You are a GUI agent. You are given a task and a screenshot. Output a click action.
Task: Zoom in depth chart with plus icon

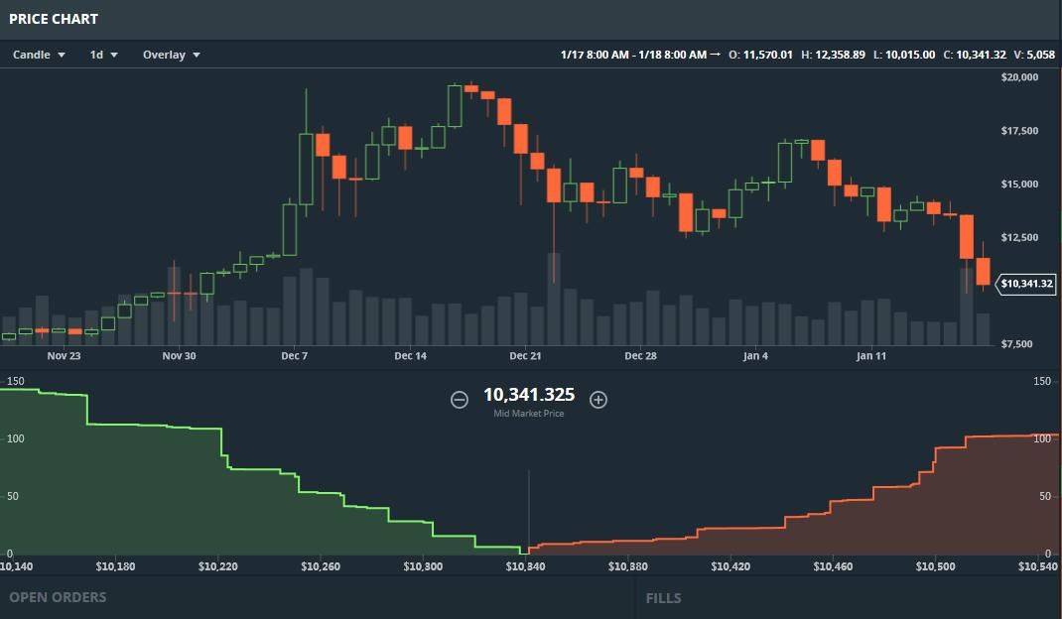point(598,400)
